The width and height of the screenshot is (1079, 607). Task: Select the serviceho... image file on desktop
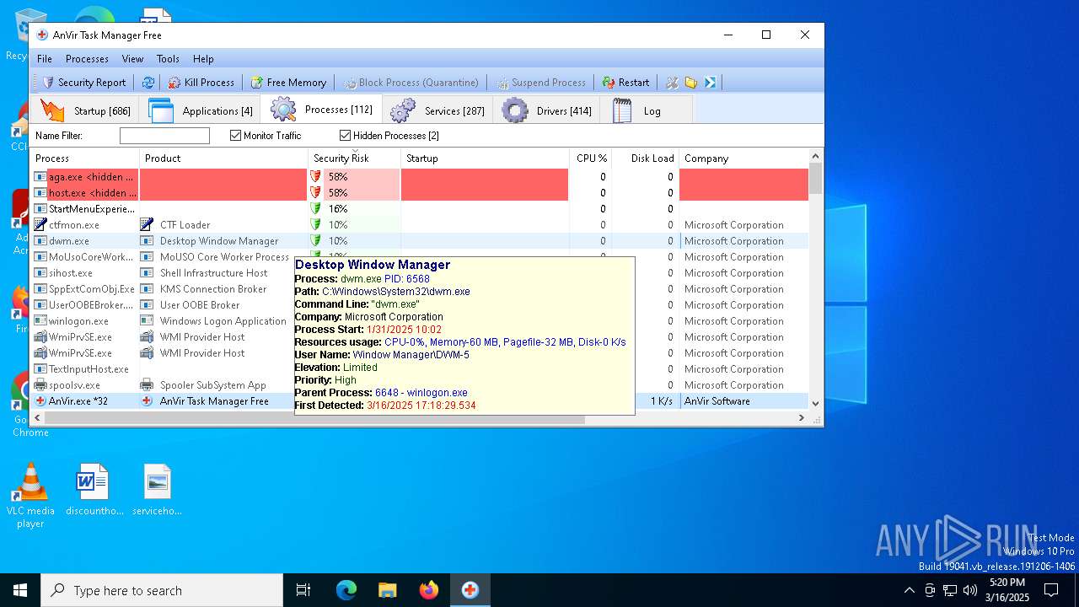[158, 489]
